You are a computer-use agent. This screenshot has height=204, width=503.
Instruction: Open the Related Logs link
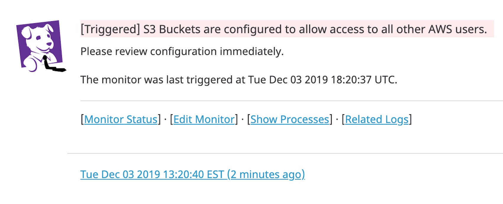377,120
